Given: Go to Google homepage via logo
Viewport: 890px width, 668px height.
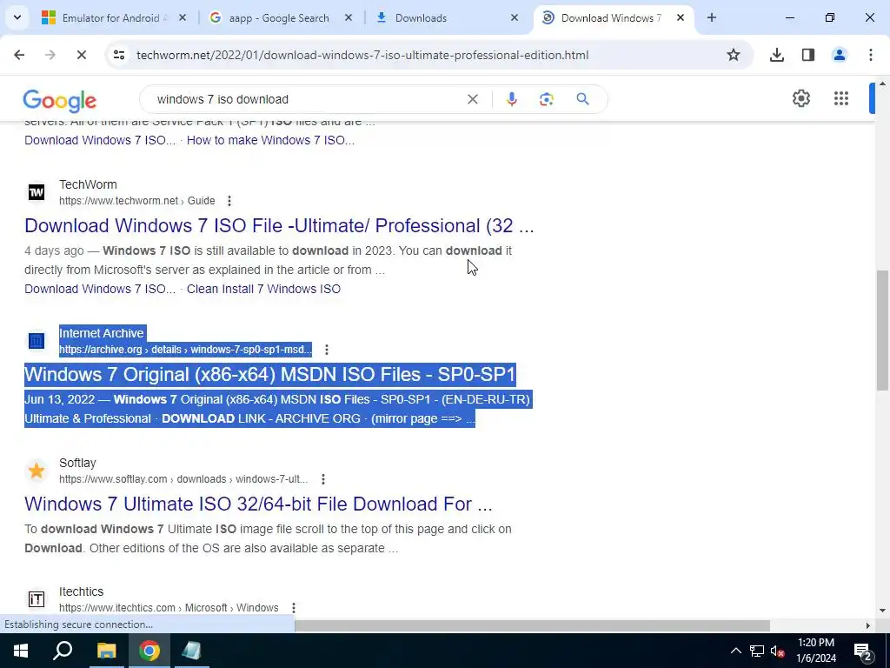Looking at the screenshot, I should [x=60, y=101].
